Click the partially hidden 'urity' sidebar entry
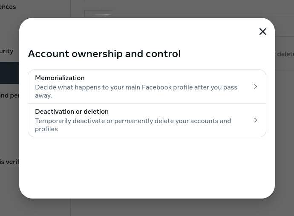294x216 pixels. coord(6,51)
